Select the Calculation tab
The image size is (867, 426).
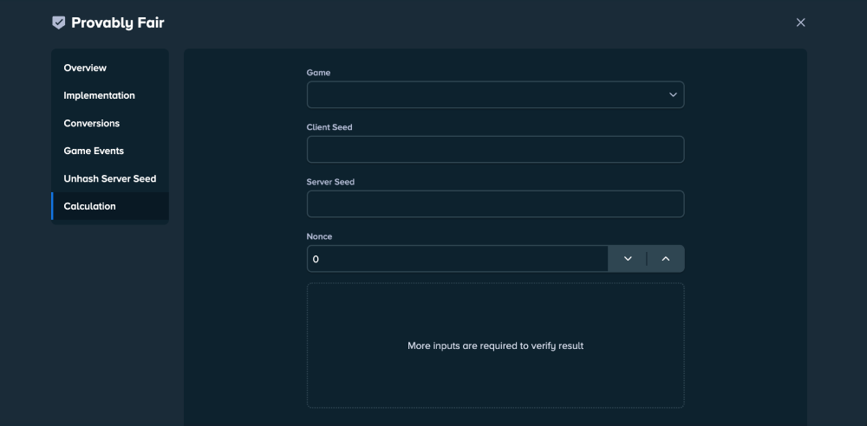click(89, 206)
